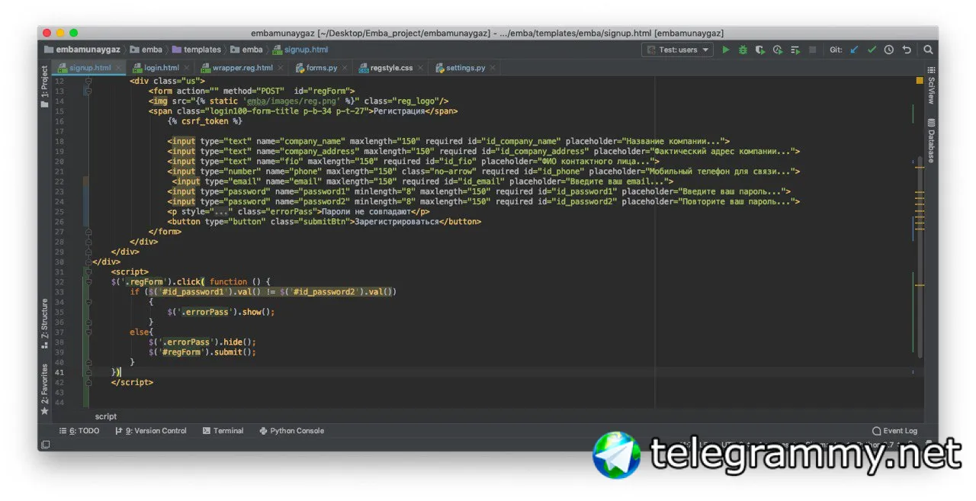This screenshot has width=976, height=501.
Task: Click button text Зарегистрироваться on line 26
Action: tap(396, 221)
